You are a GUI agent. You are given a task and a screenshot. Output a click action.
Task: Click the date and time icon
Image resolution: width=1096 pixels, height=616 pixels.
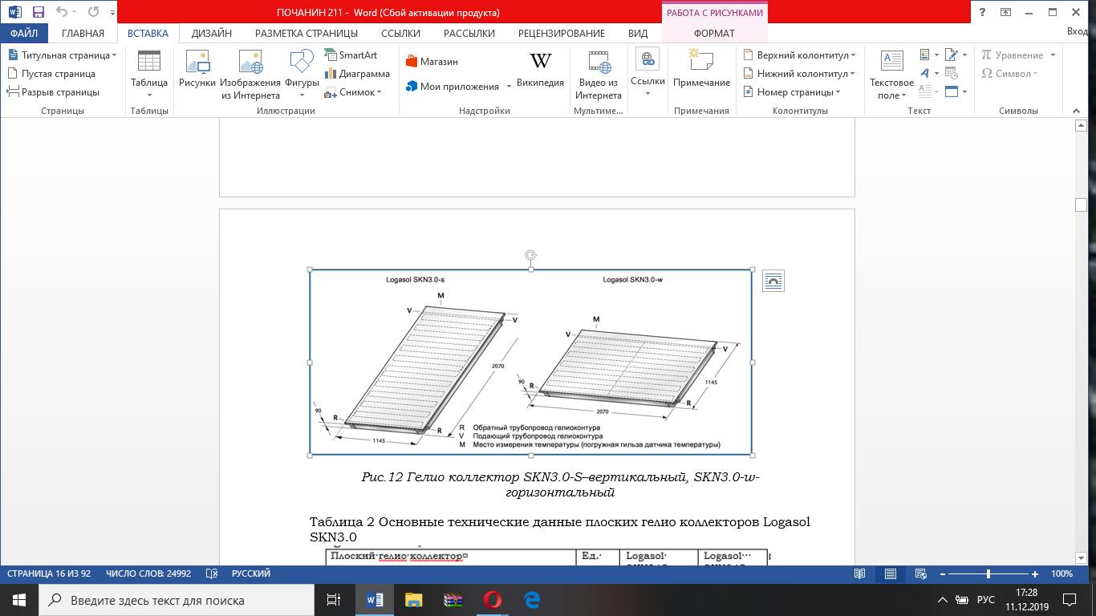pyautogui.click(x=952, y=74)
